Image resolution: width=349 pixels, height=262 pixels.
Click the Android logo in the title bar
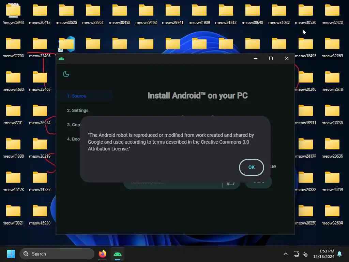61,58
